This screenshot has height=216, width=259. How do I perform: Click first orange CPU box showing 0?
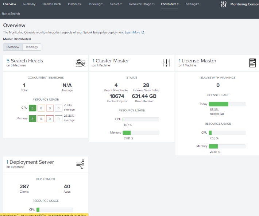point(41,108)
